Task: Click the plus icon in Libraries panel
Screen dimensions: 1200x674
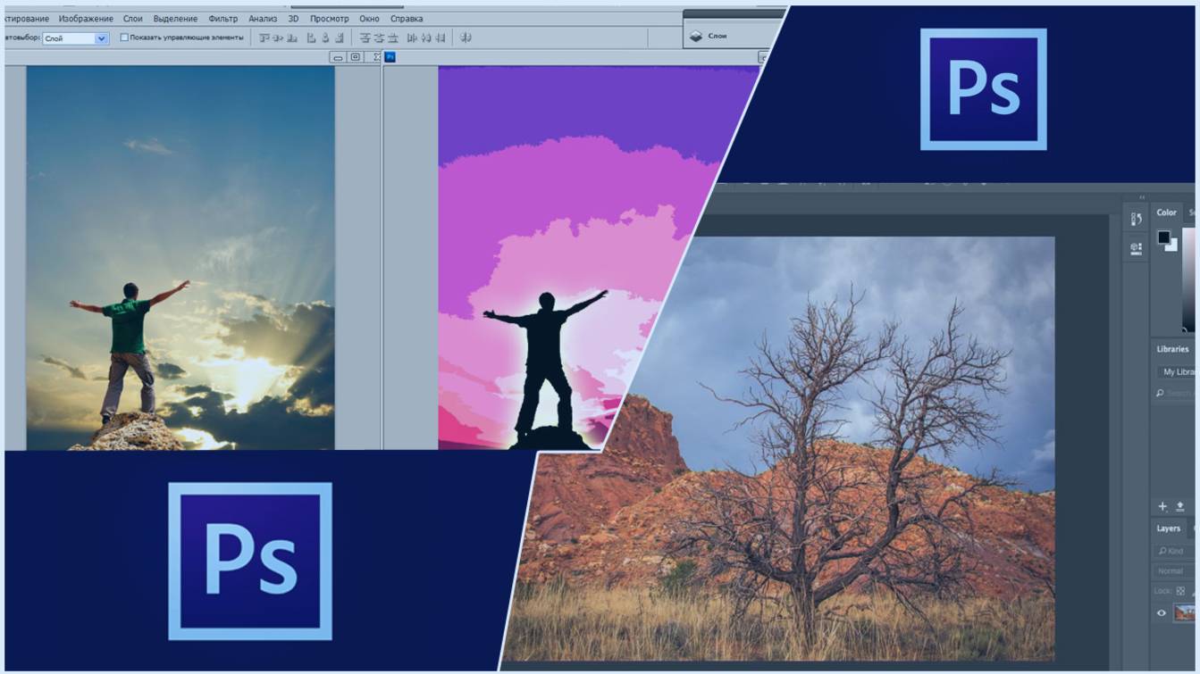Action: 1162,506
